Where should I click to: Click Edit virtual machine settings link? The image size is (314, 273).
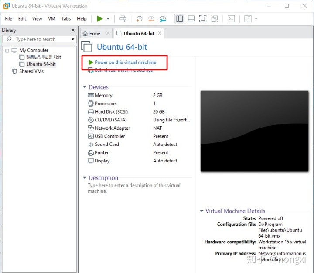point(123,70)
